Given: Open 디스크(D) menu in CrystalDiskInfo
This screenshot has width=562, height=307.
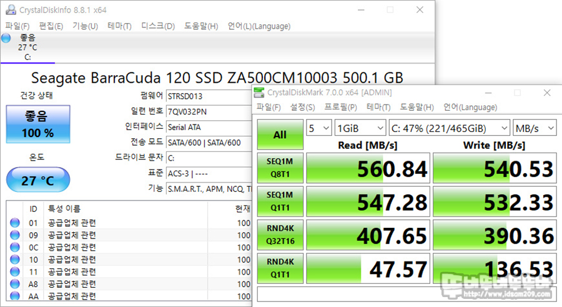Looking at the screenshot, I should [x=158, y=26].
